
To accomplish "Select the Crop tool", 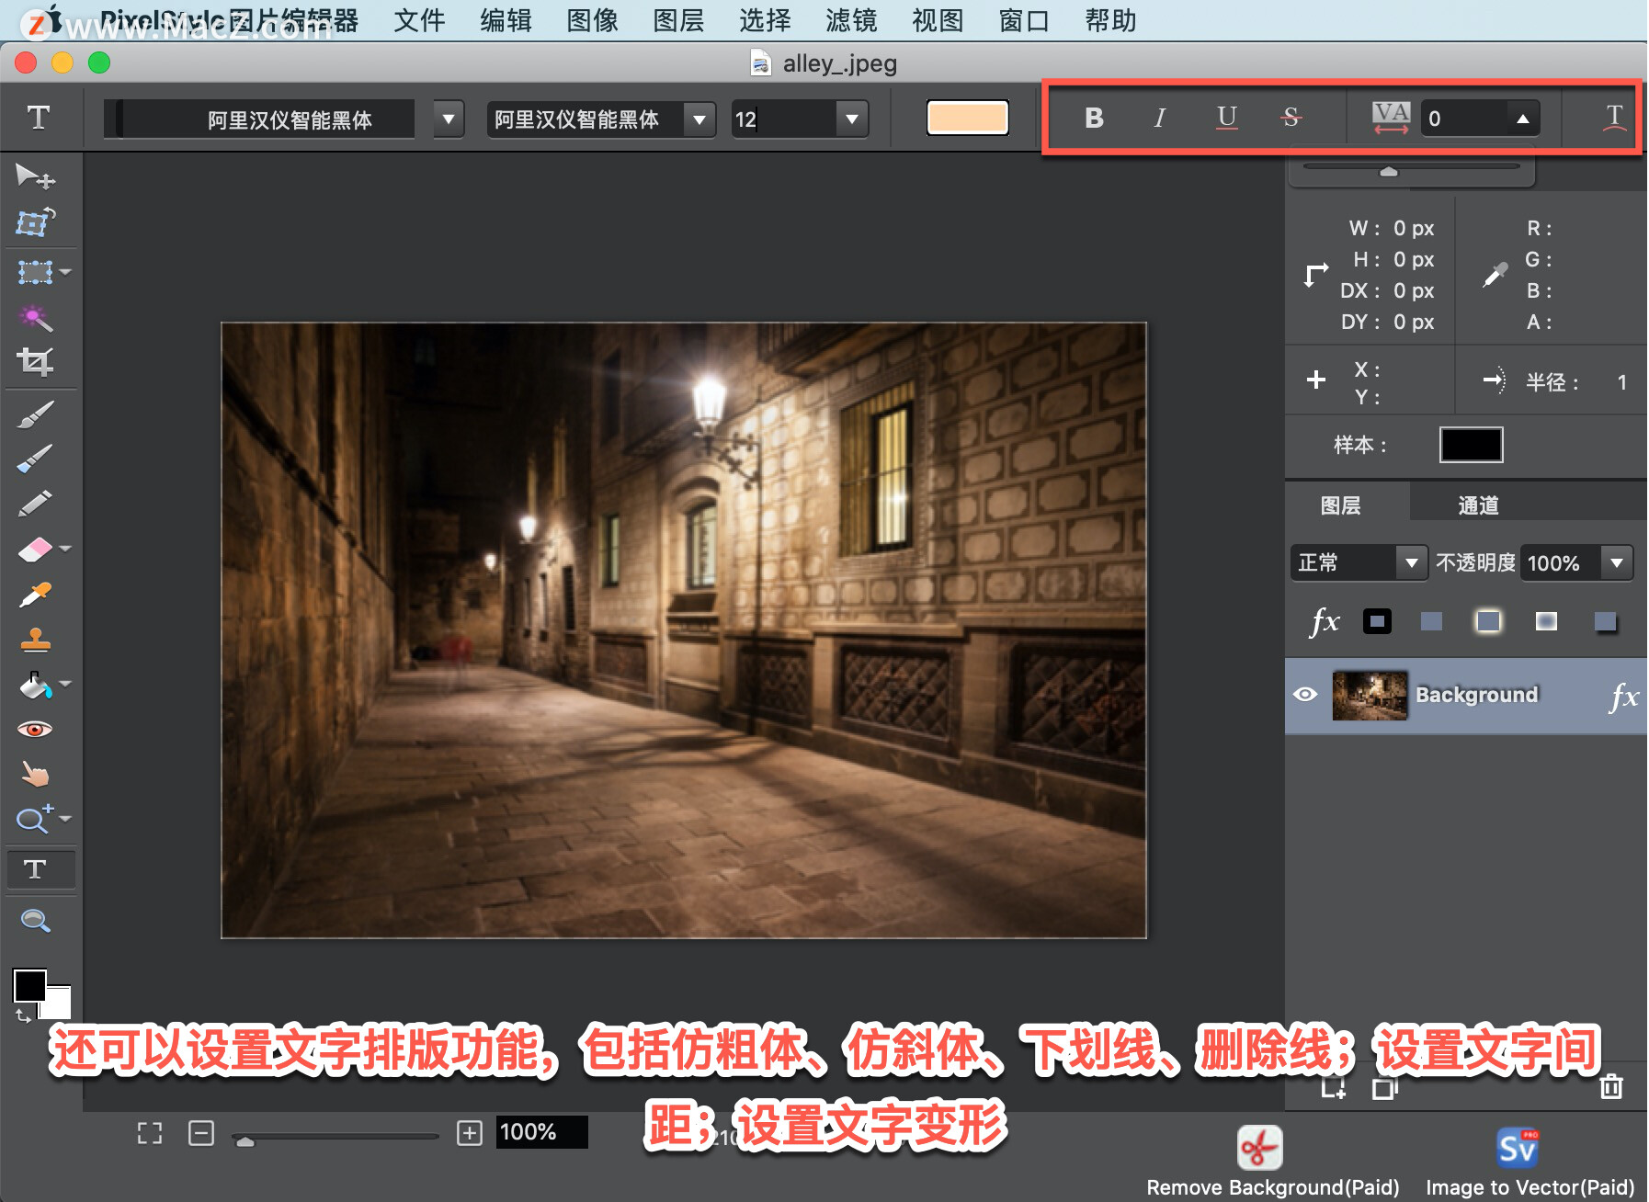I will [37, 361].
